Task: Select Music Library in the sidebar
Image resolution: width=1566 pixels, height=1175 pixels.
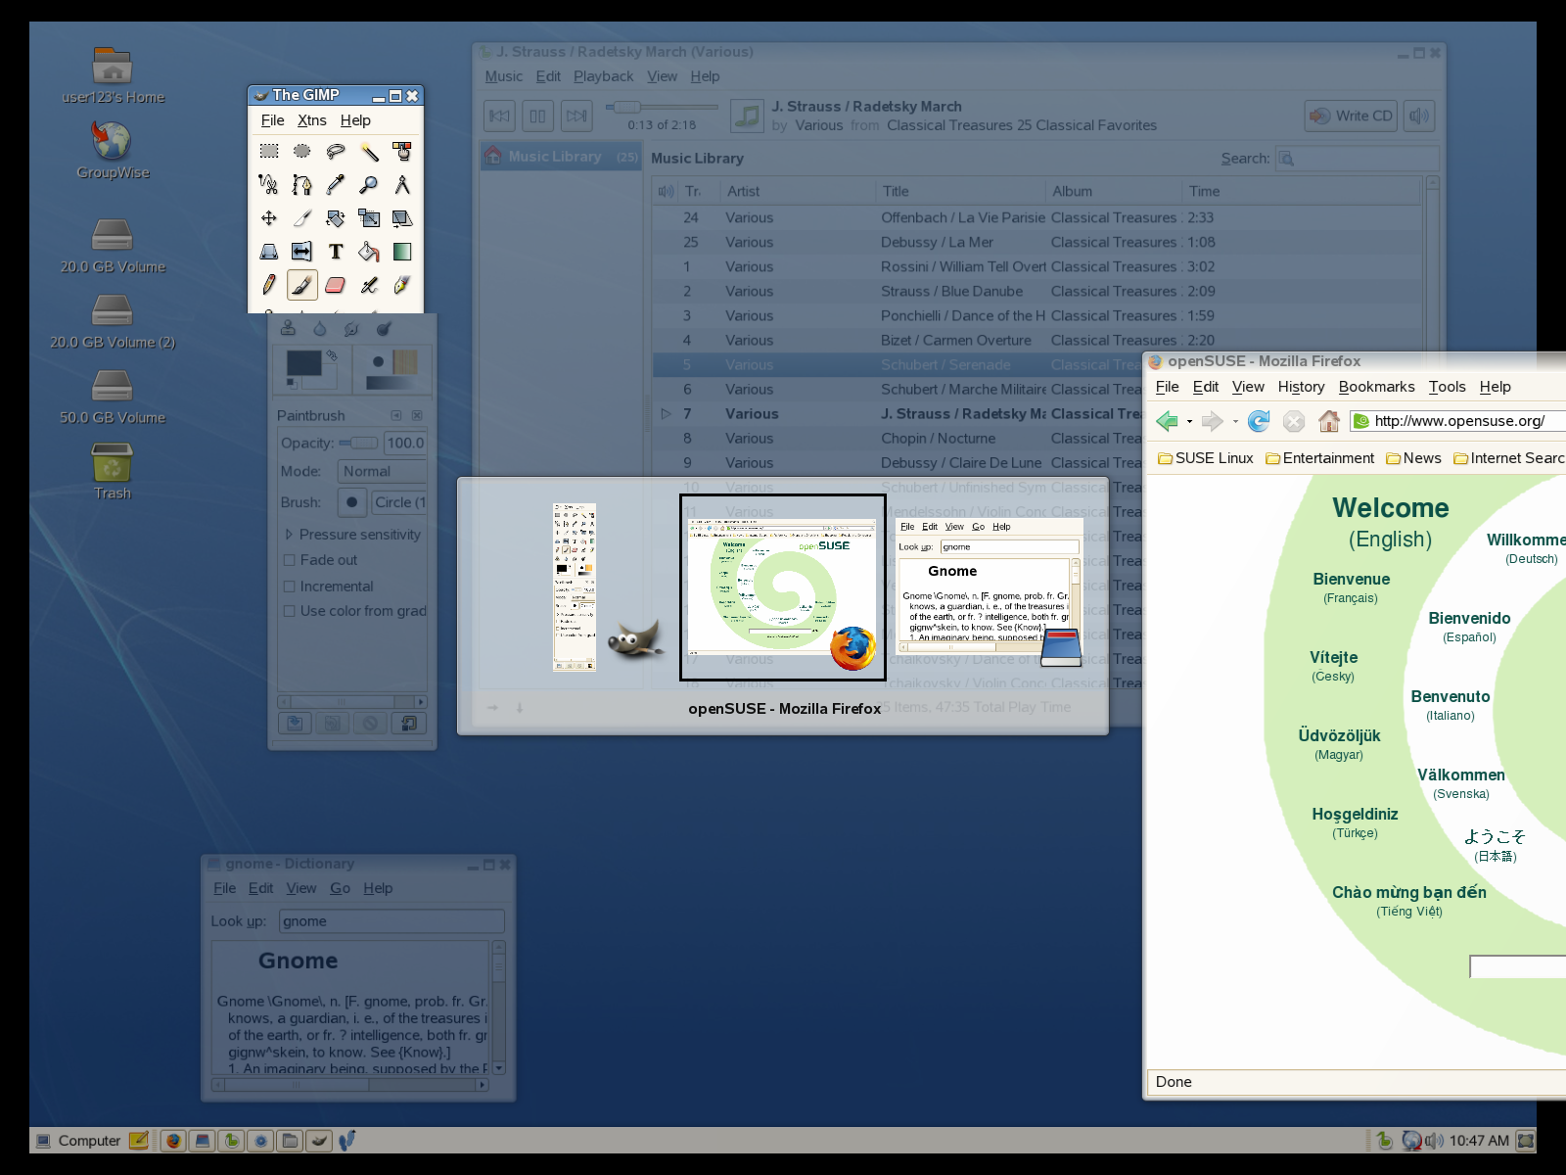Action: pos(560,157)
